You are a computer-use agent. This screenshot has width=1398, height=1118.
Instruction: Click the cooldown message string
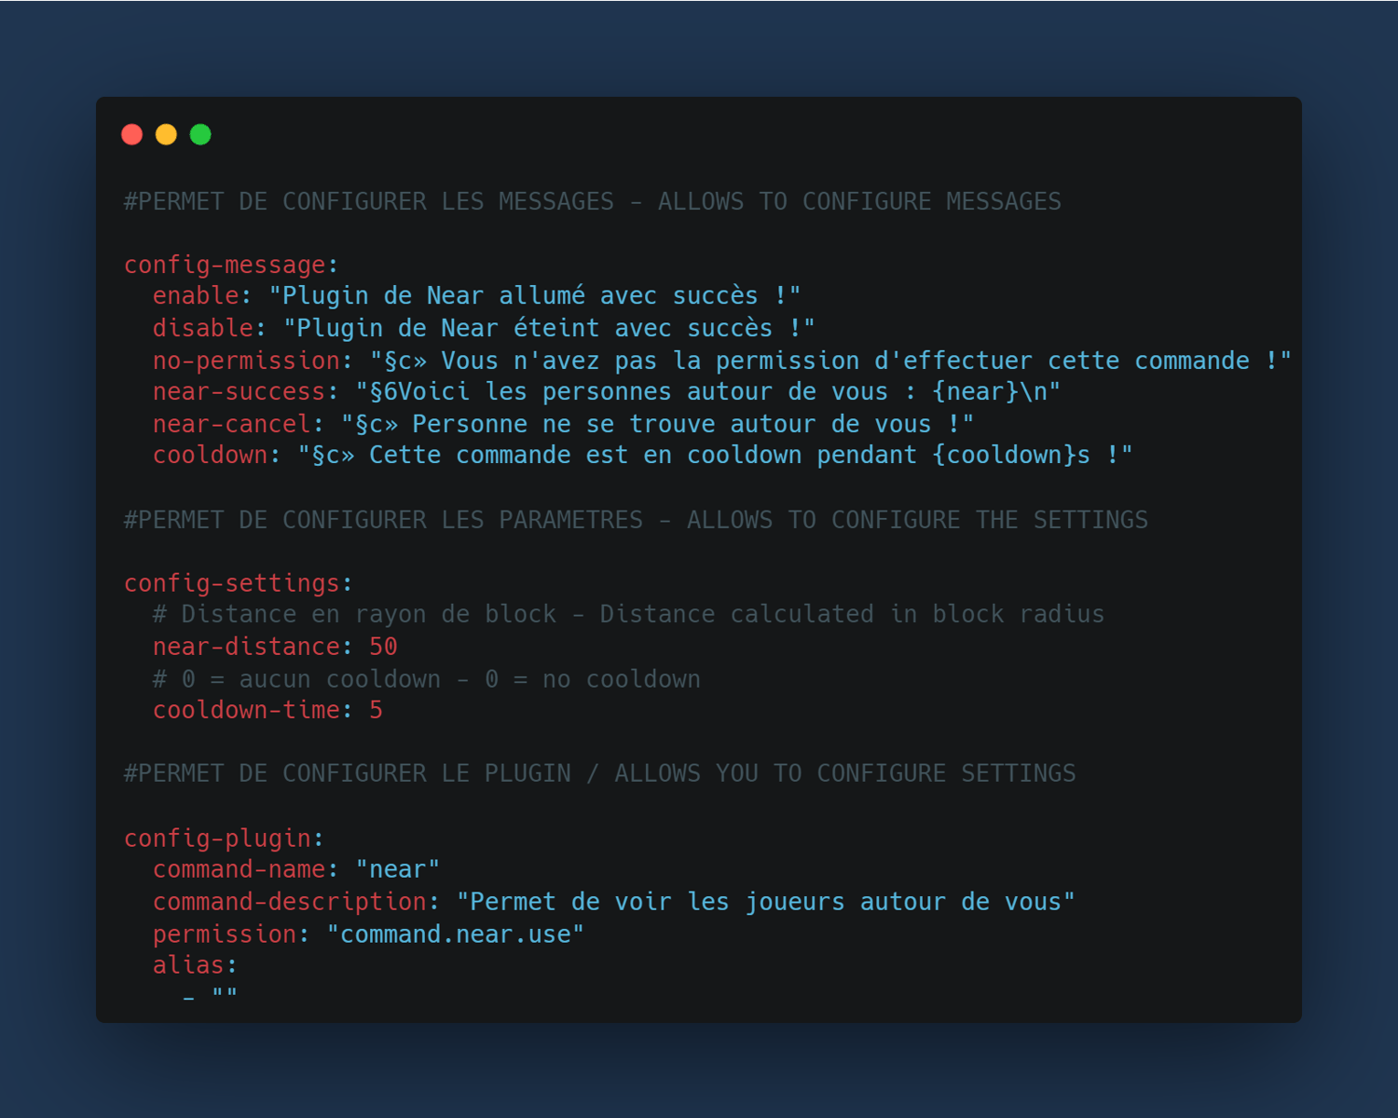716,456
